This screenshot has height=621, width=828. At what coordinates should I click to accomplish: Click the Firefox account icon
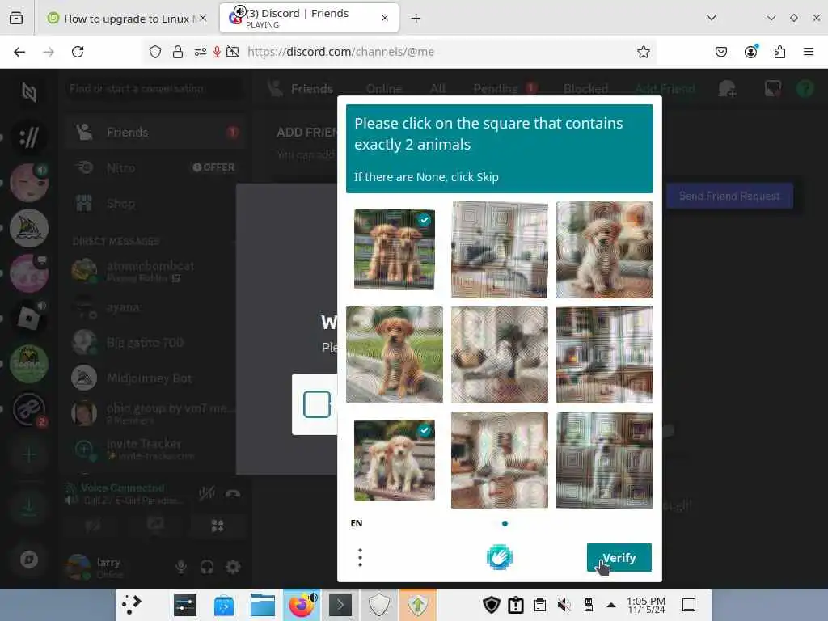[x=750, y=52]
